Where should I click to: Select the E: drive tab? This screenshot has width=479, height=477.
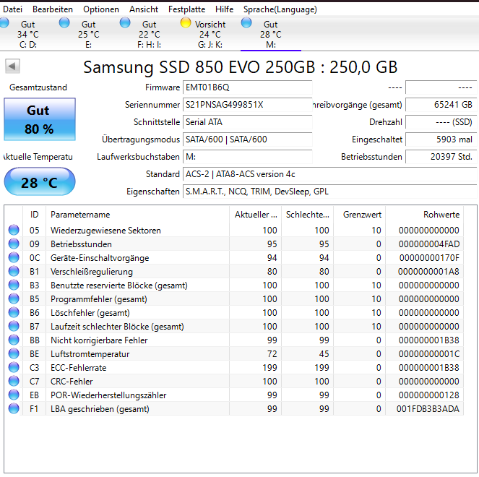click(89, 34)
